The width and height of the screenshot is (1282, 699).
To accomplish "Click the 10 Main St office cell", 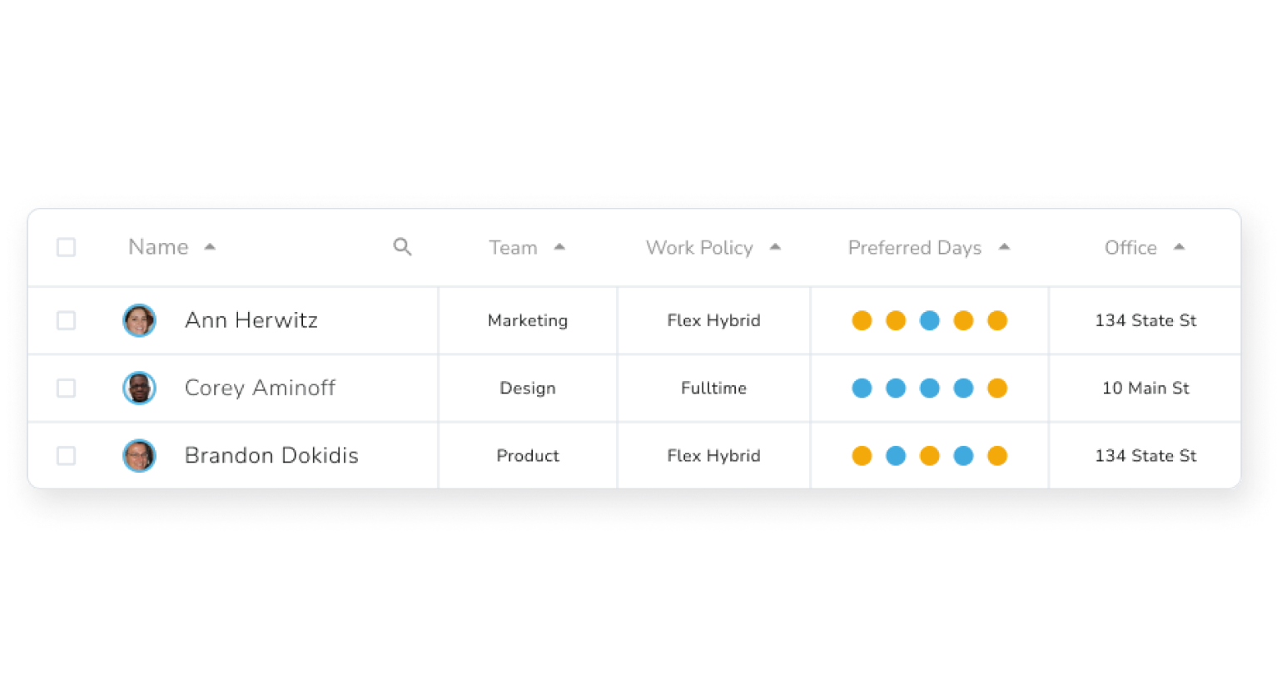I will pos(1145,388).
